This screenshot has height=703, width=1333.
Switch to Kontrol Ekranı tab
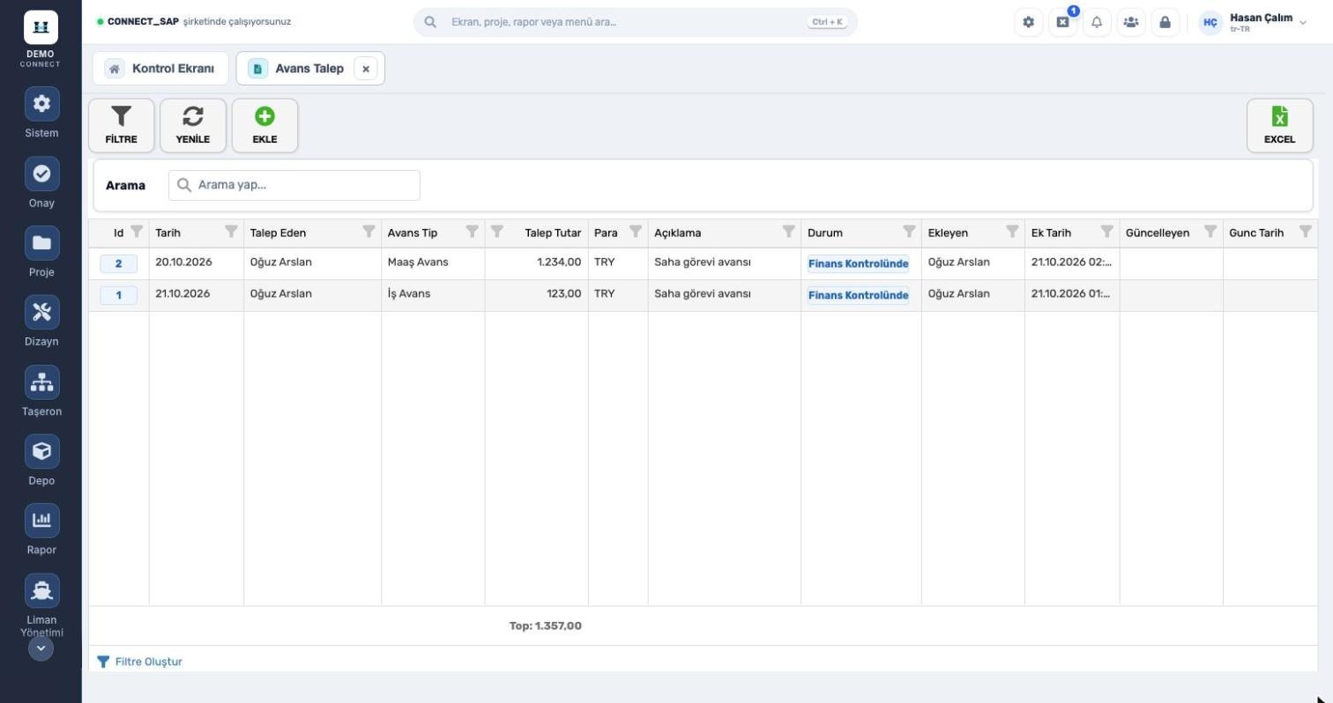click(160, 68)
